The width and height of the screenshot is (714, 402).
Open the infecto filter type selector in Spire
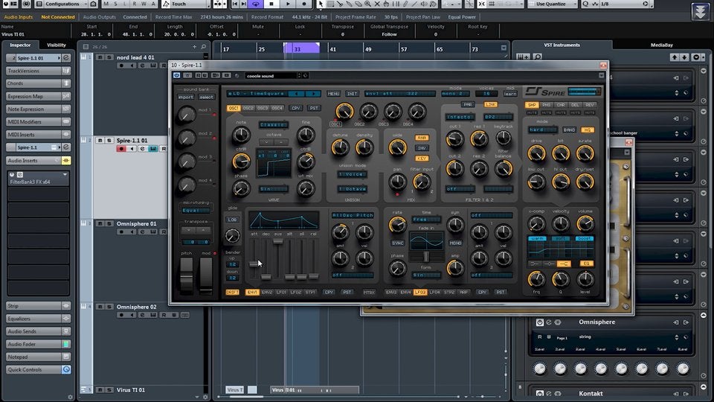pyautogui.click(x=460, y=117)
